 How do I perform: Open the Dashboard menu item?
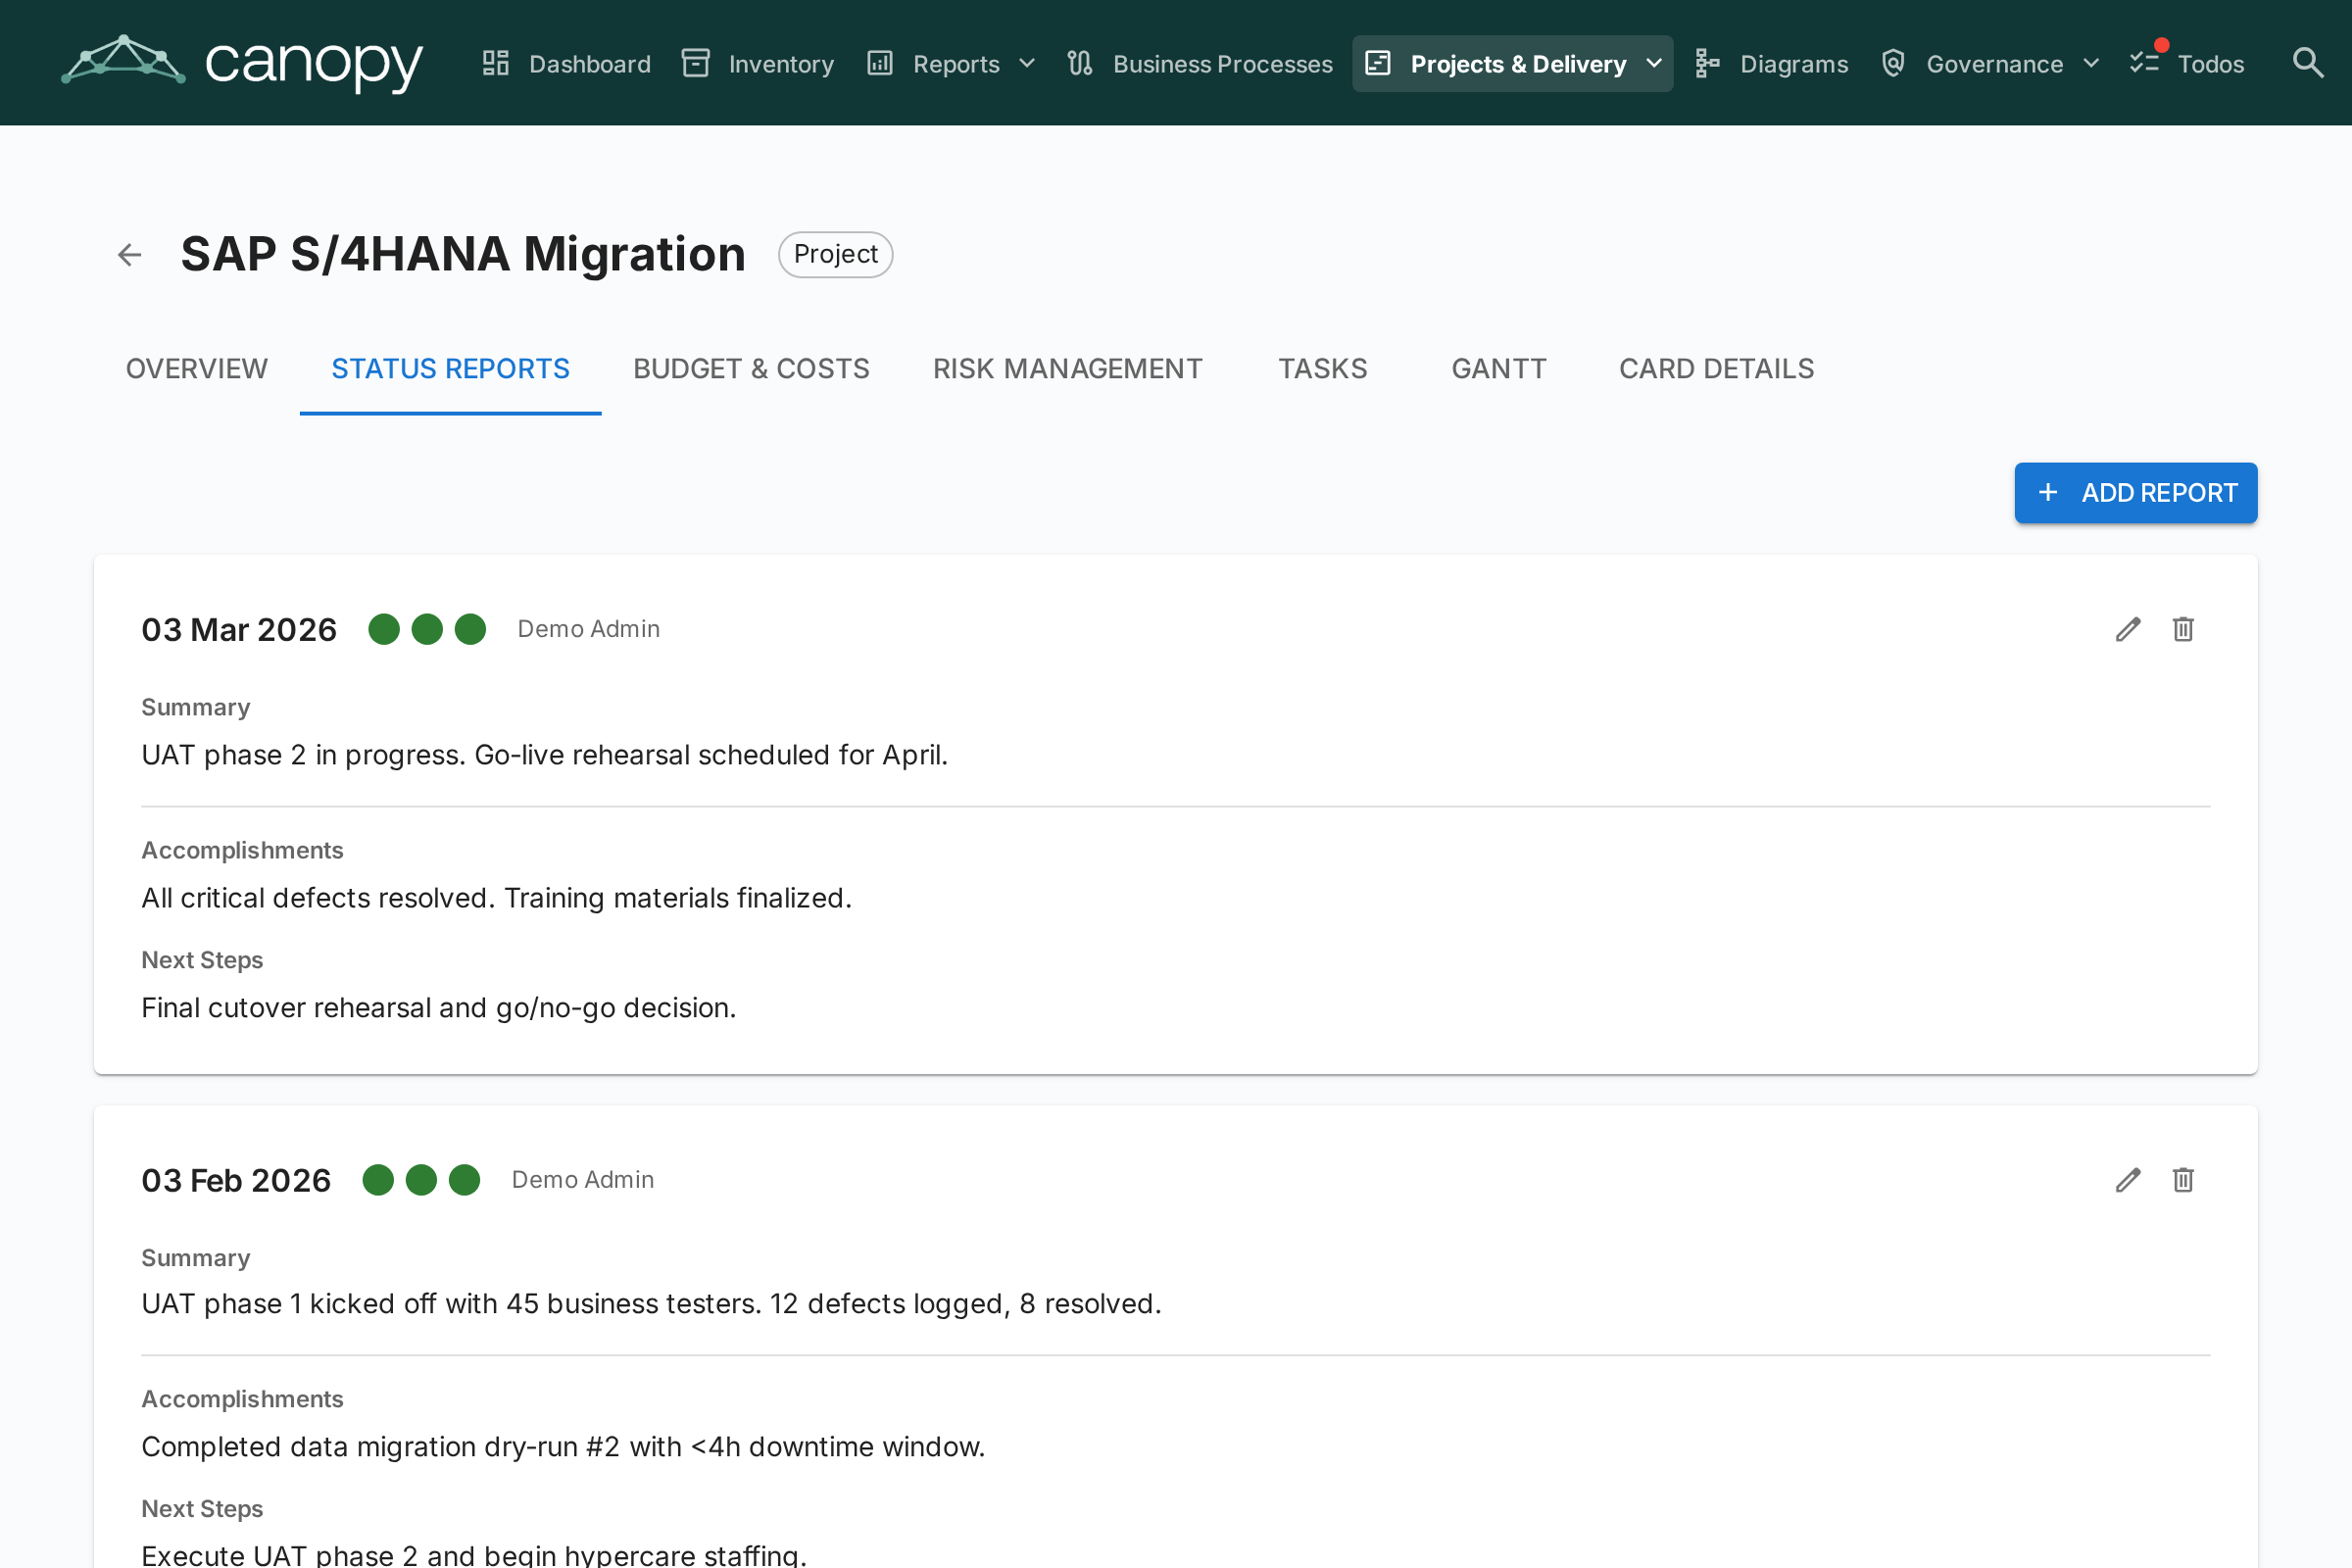click(566, 63)
